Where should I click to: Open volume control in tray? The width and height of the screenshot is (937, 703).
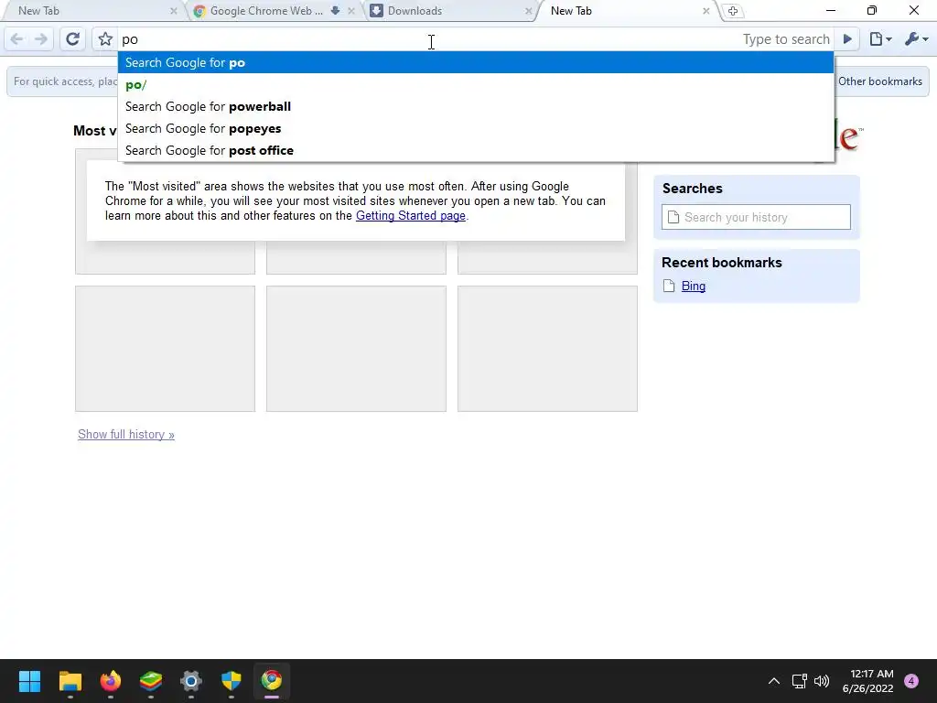coord(822,681)
